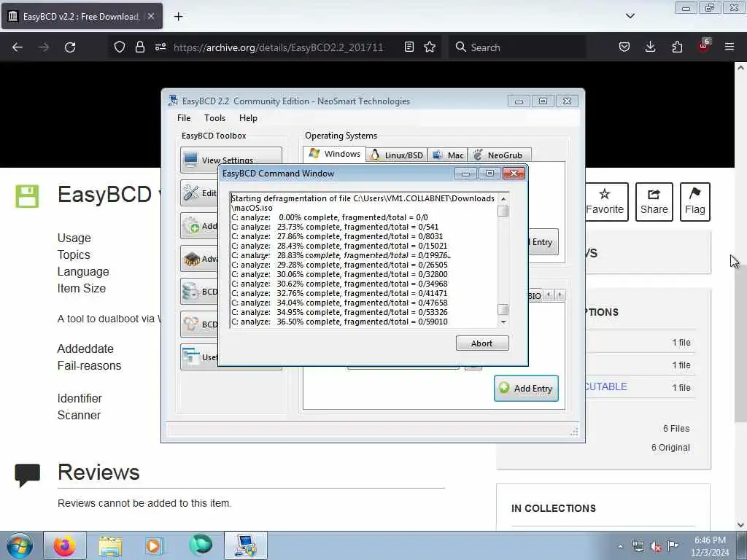747x560 pixels.
Task: Click the archive.org URL address field
Action: [x=278, y=47]
